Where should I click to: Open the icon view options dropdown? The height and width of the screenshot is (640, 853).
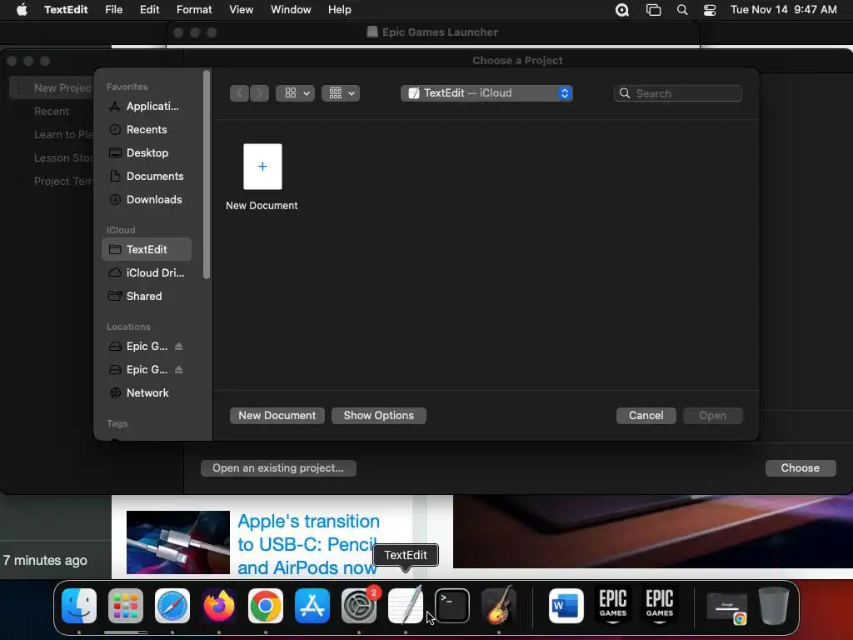(296, 93)
